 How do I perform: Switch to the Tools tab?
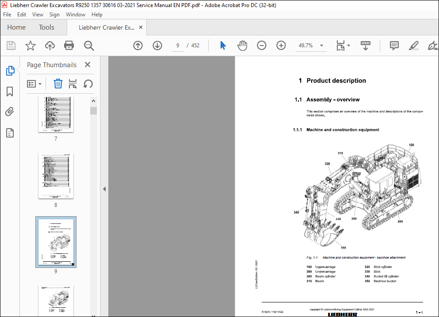point(46,27)
